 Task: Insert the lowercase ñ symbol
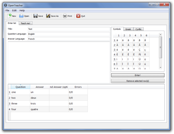(146, 55)
